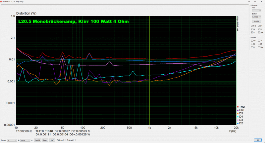Check the D3 checkbox under Overlay
265x143 pixels.
coord(252,47)
